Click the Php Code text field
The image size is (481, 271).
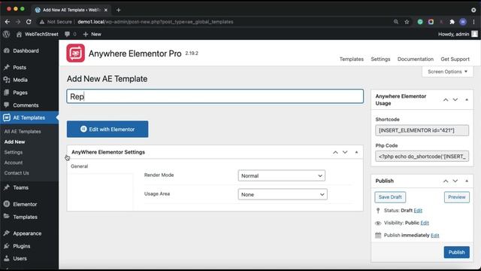(422, 157)
